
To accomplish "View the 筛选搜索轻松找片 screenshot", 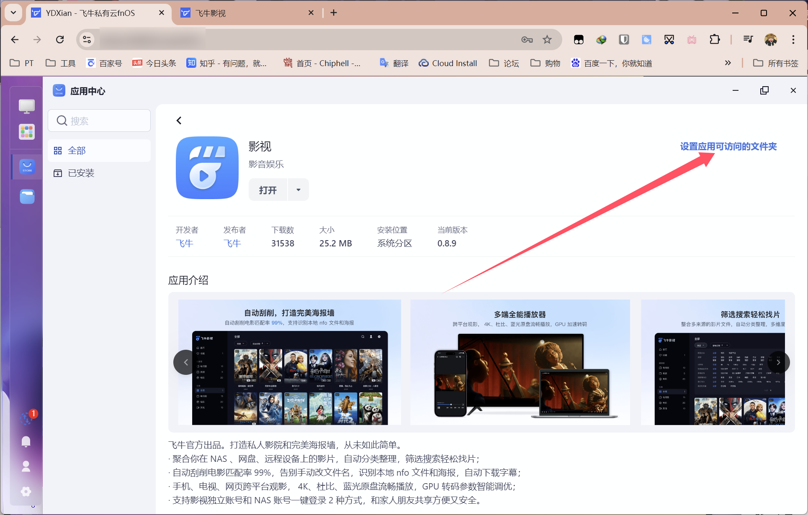I will tap(713, 362).
